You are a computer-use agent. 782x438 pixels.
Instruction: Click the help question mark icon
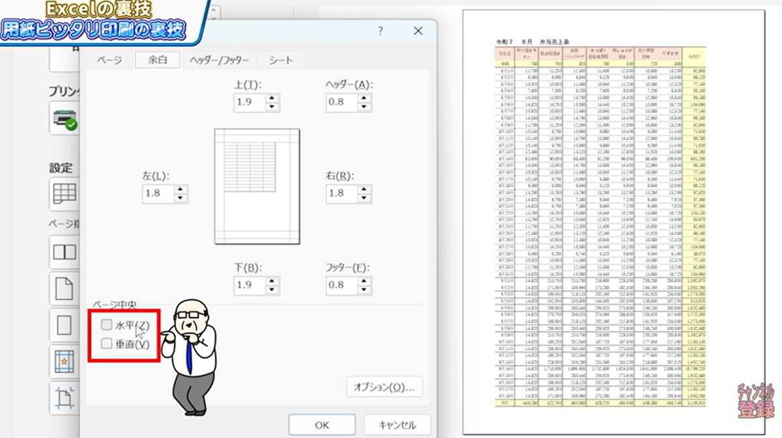[381, 31]
